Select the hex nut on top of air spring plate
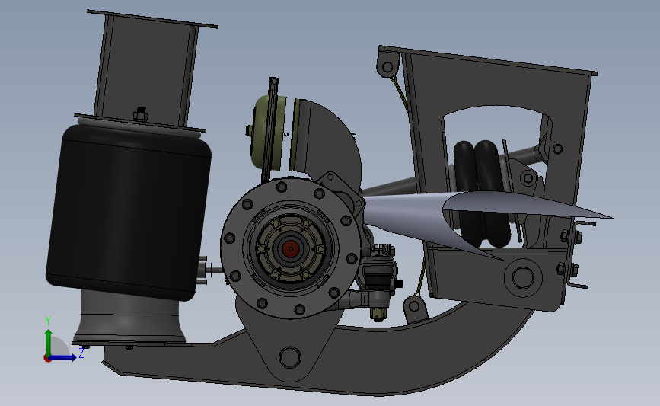This screenshot has width=660, height=406. pyautogui.click(x=141, y=113)
